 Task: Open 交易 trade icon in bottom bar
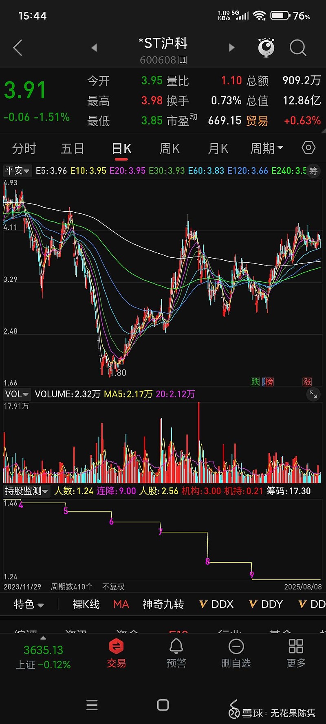pos(116,654)
